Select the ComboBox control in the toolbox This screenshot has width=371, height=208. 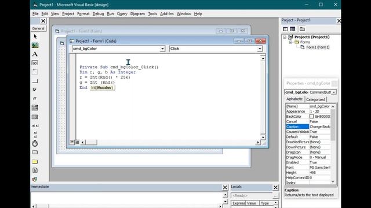35,108
